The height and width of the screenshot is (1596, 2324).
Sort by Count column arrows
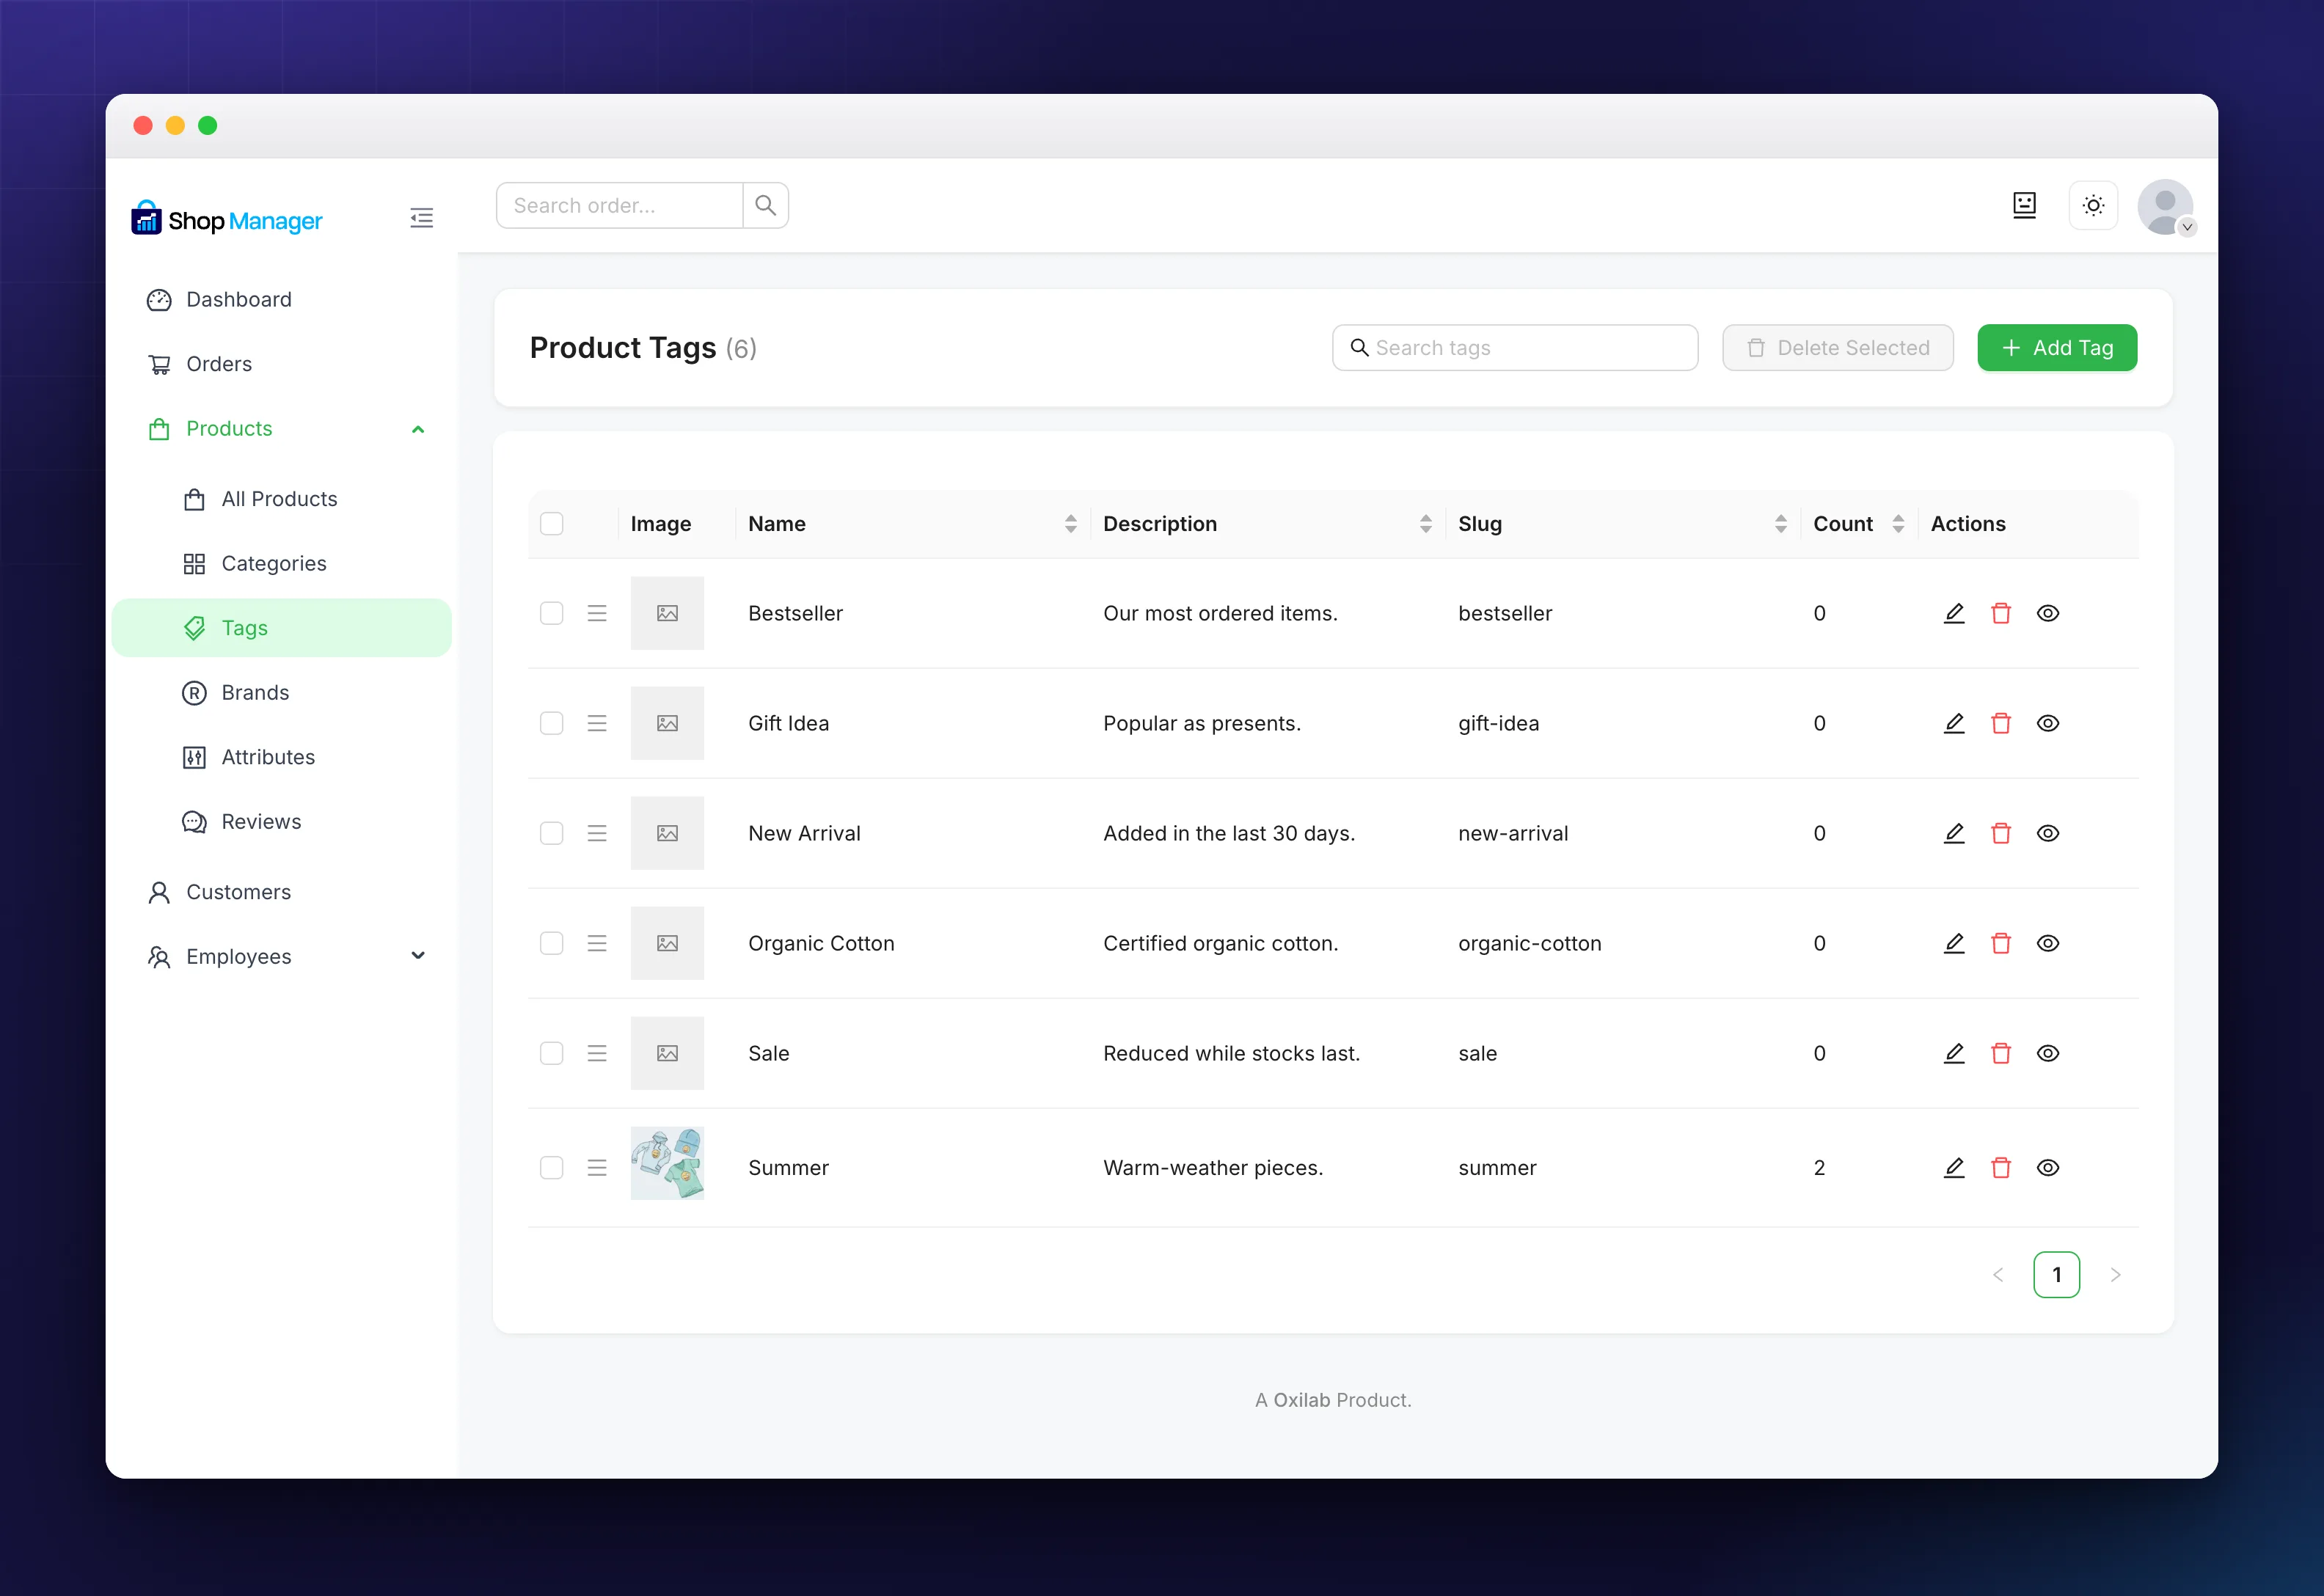pyautogui.click(x=1898, y=524)
